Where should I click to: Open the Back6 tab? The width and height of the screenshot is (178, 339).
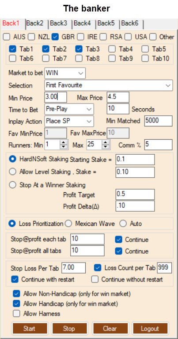tap(129, 23)
